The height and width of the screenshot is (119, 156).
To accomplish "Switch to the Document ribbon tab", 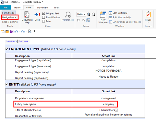I will 42,7.
